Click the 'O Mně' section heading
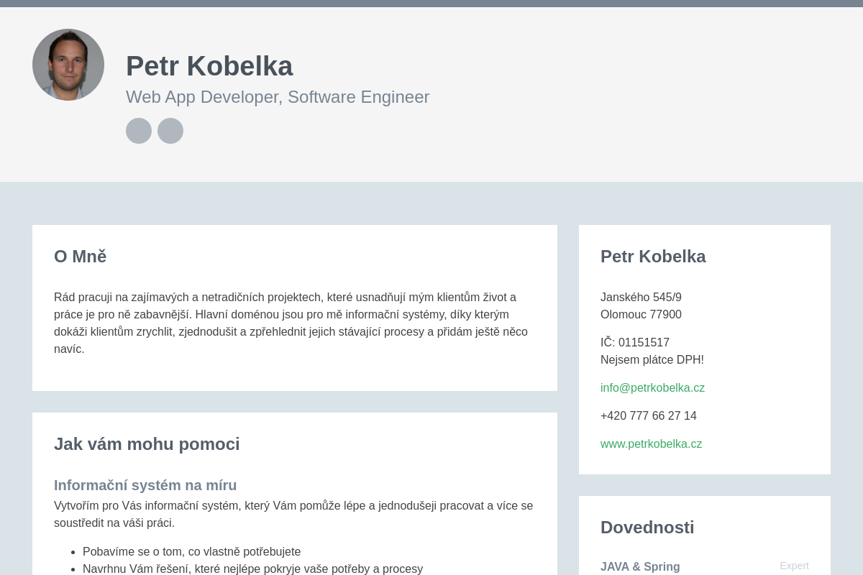This screenshot has width=863, height=575. click(x=80, y=257)
